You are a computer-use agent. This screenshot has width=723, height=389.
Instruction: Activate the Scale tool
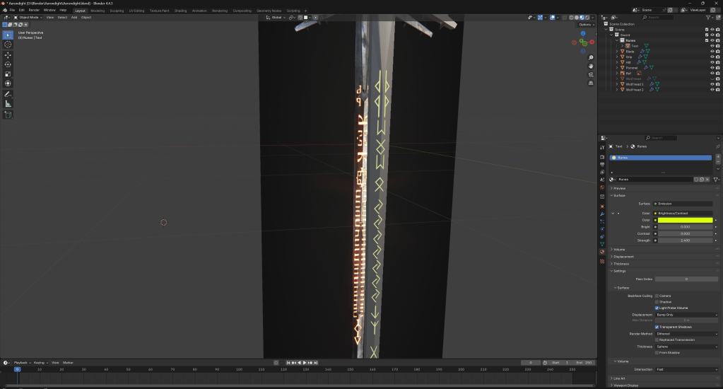tap(8, 74)
